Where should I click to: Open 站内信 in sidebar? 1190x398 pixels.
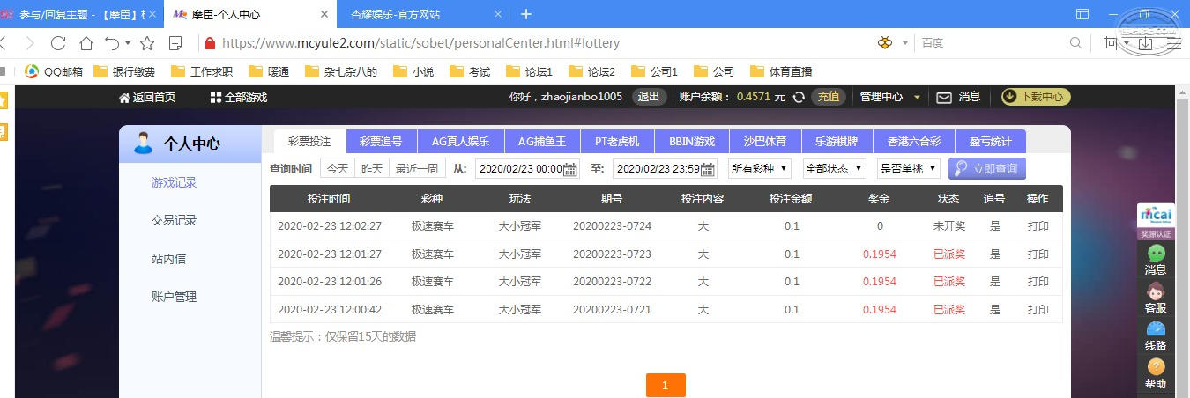168,259
